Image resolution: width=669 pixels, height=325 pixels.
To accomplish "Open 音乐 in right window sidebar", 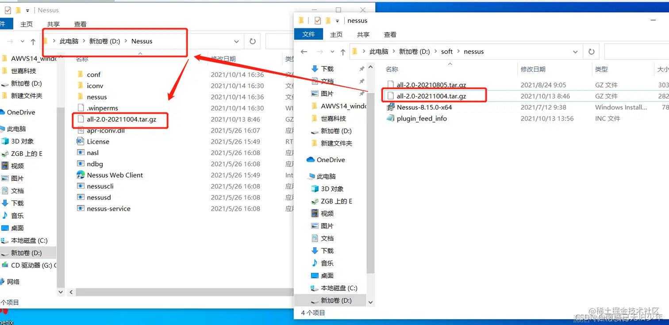I will 327,263.
